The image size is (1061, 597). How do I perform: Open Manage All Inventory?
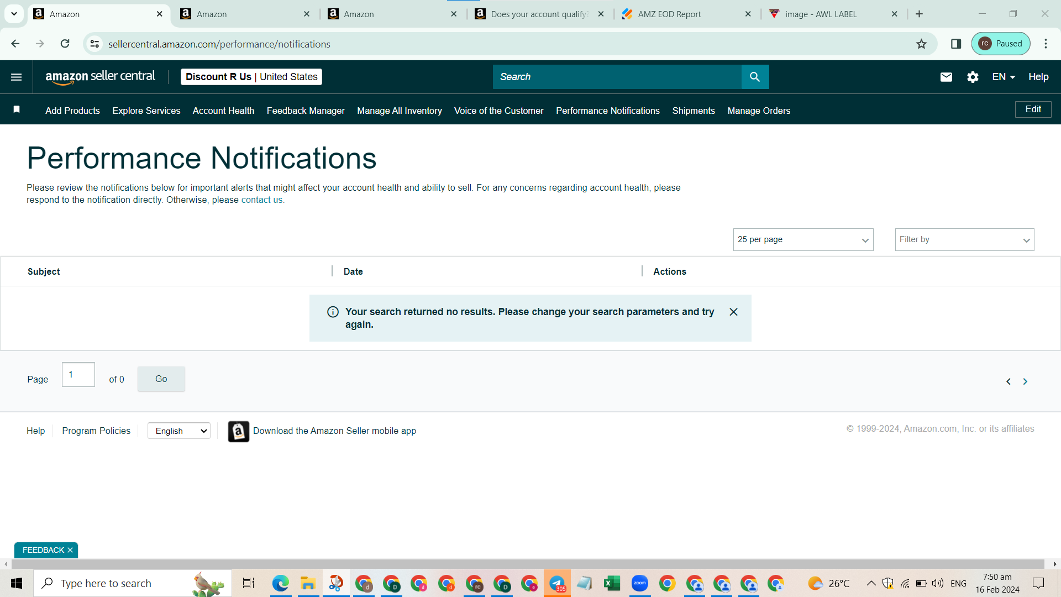[400, 111]
